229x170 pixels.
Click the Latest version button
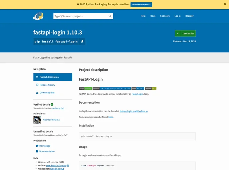(185, 33)
